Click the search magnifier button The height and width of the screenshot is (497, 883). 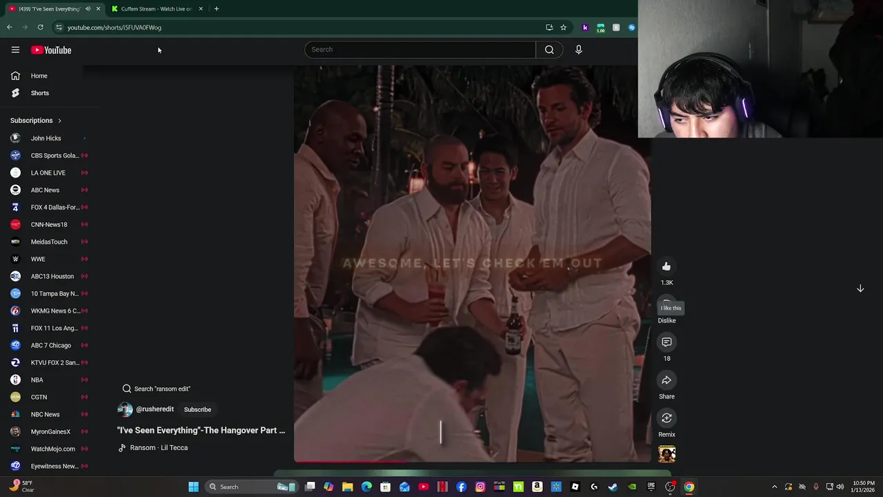[x=549, y=50]
